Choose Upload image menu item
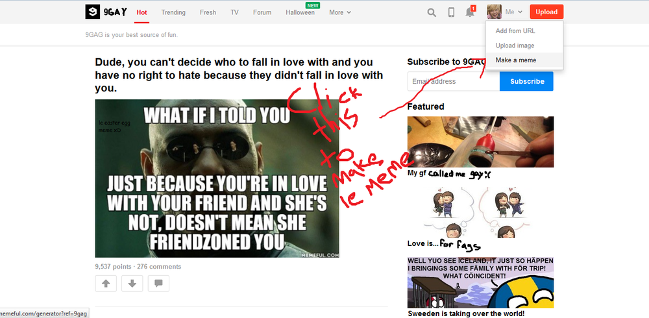This screenshot has height=318, width=649. [x=524, y=45]
